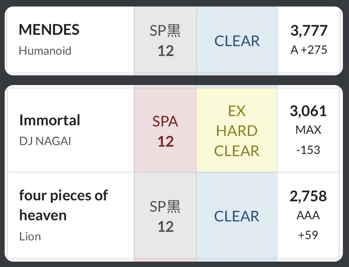
Task: Open the Immortal song title
Action: (x=50, y=121)
